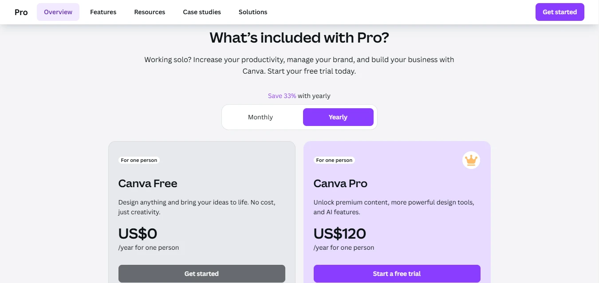This screenshot has height=283, width=599.
Task: Switch billing to Monthly
Action: 260,117
